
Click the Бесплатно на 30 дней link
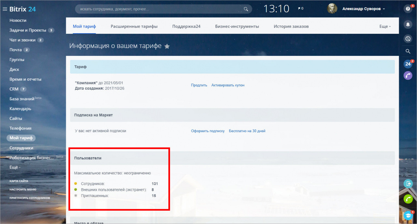(x=247, y=131)
